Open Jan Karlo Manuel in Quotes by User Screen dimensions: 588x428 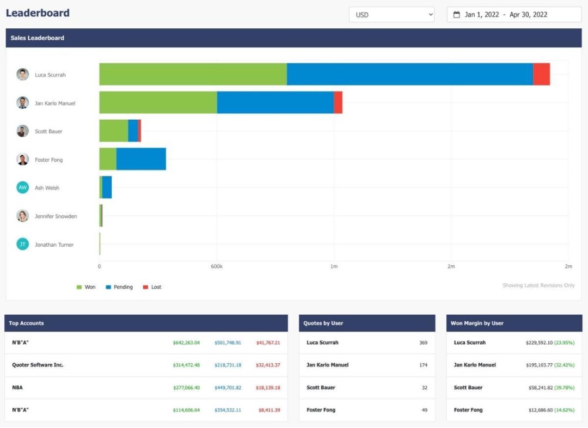coord(327,365)
